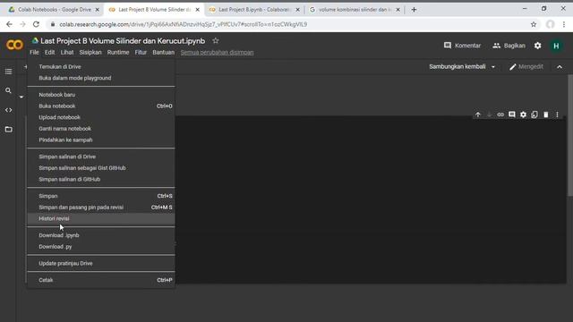Open the Mengedit mode dropdown
573x322 pixels.
(x=526, y=67)
